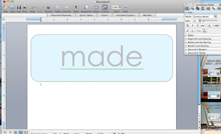Click the Save icon in toolbar
This screenshot has height=134, width=221.
(19, 7)
